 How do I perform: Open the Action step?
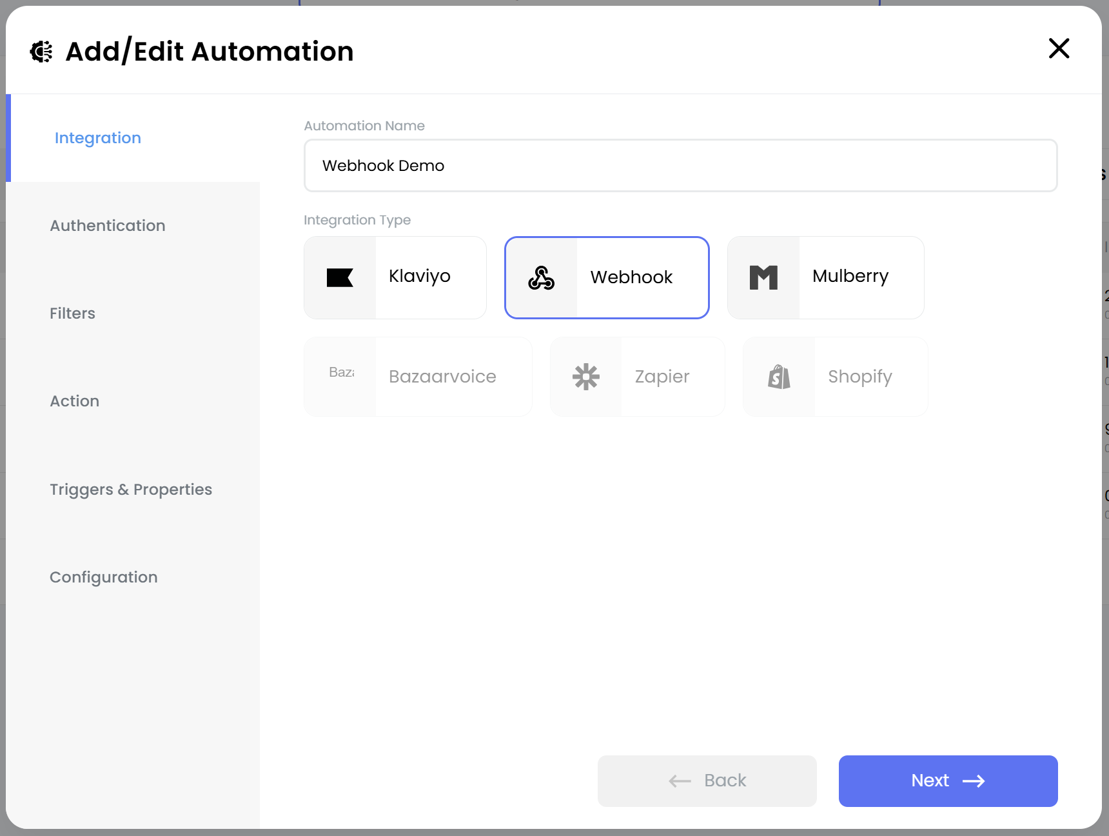tap(133, 401)
